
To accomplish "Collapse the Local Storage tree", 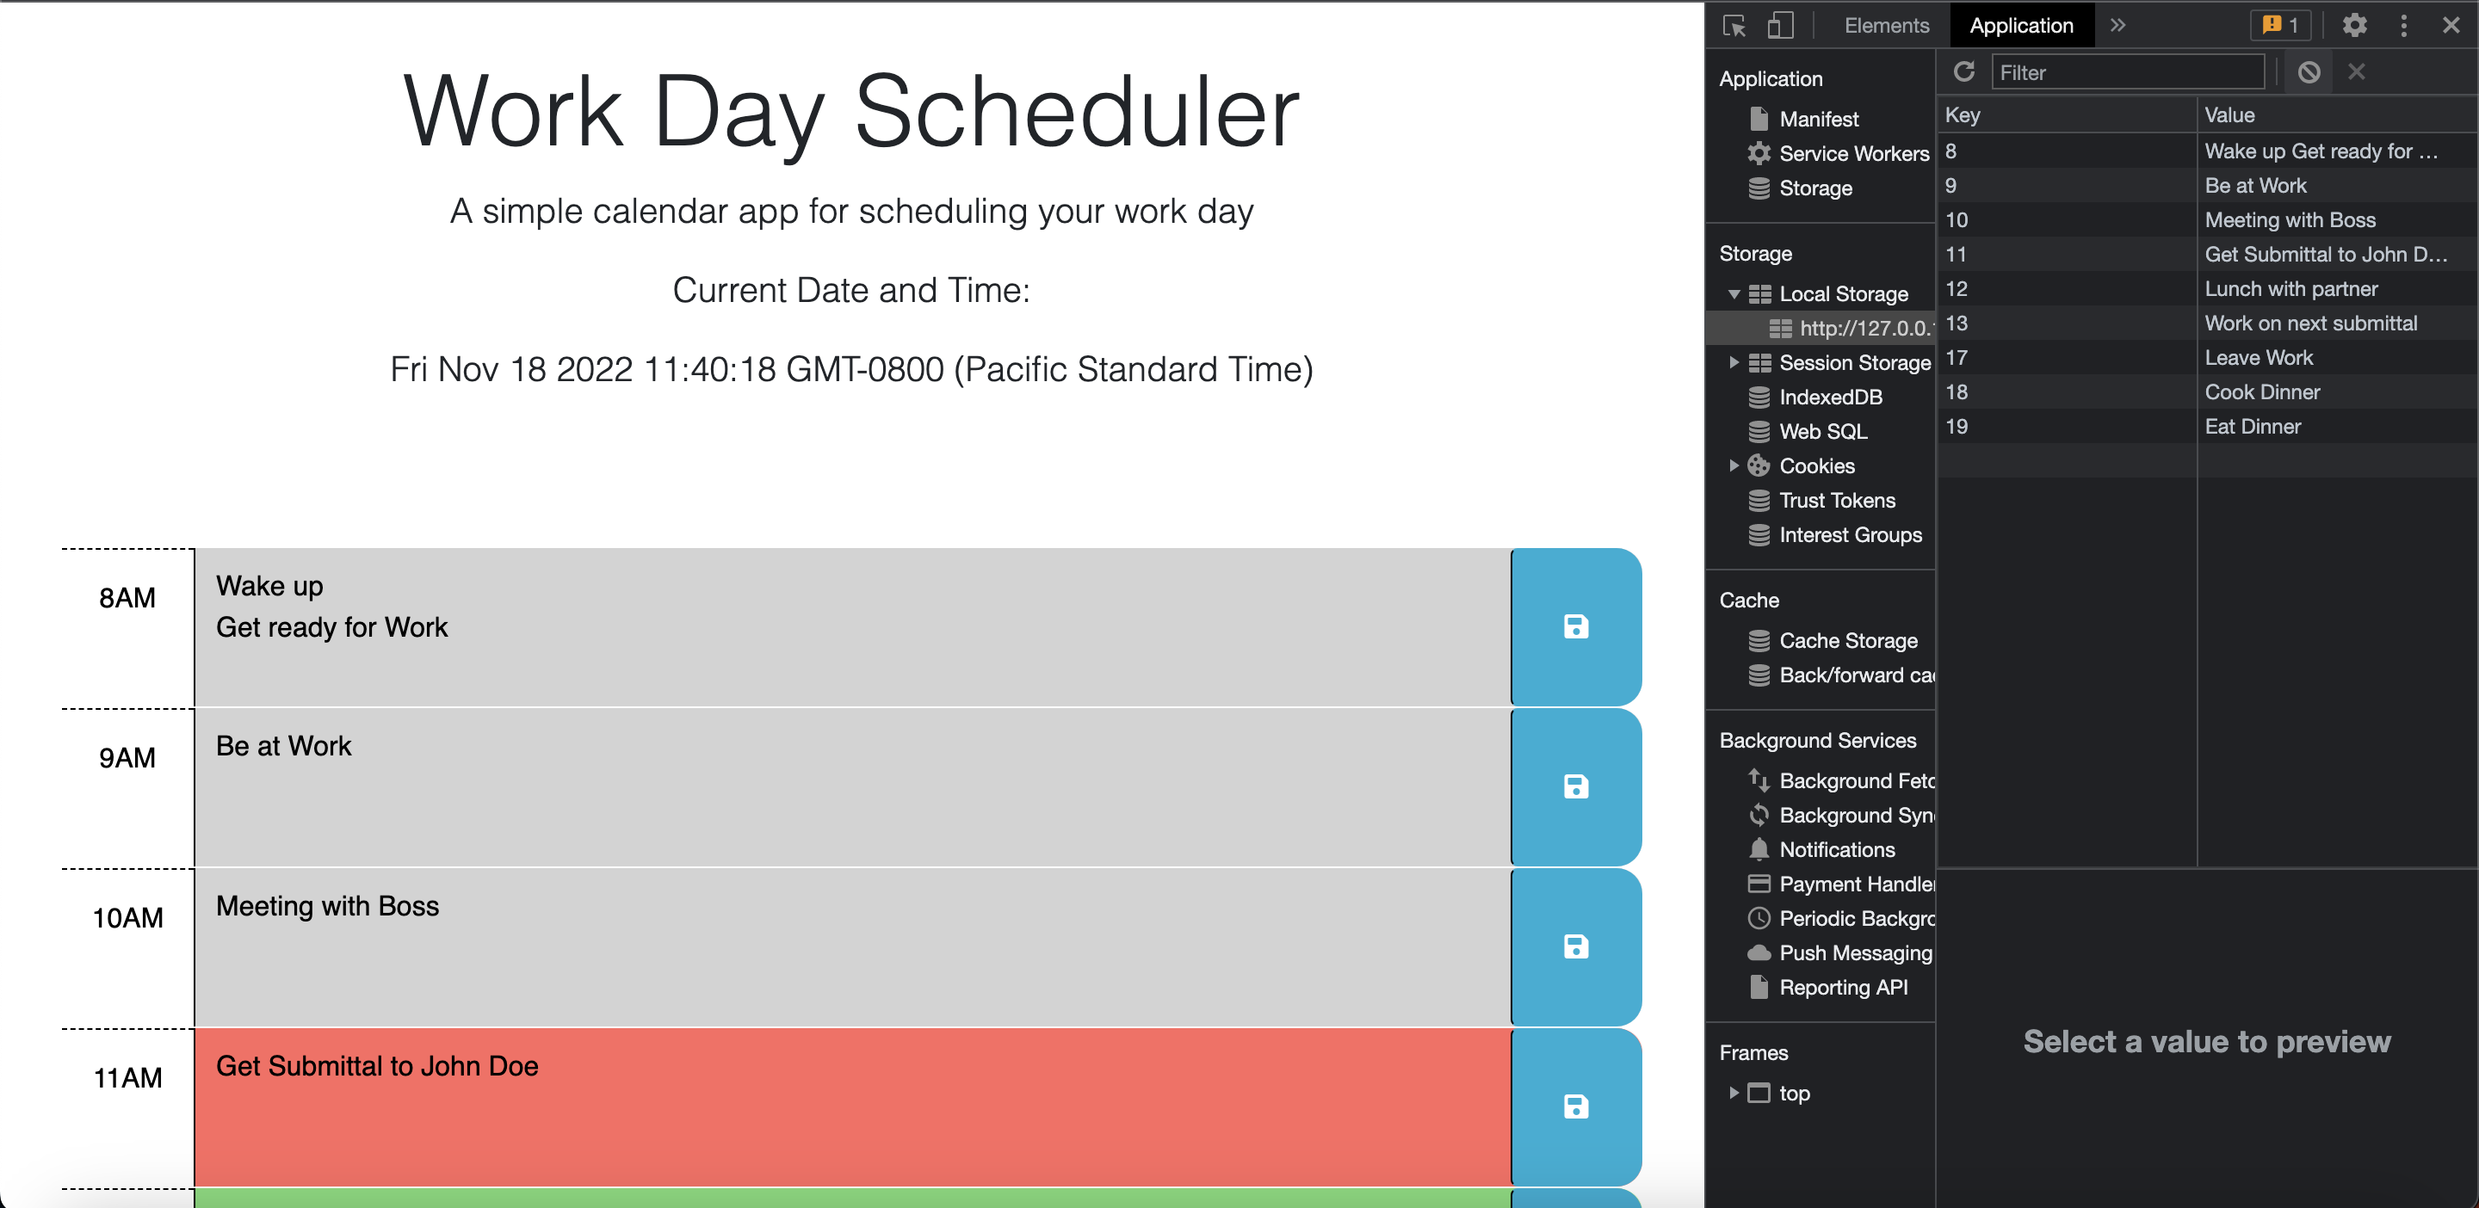I will tap(1735, 294).
